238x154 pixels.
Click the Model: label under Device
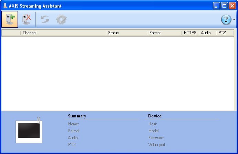click(x=154, y=131)
